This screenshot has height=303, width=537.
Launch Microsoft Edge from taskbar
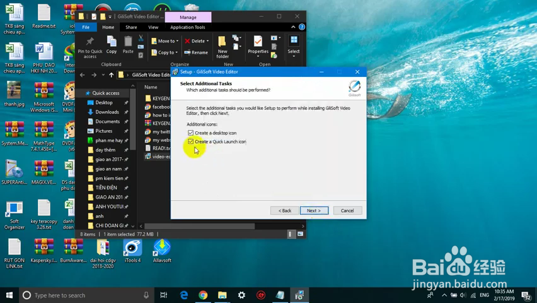point(184,295)
